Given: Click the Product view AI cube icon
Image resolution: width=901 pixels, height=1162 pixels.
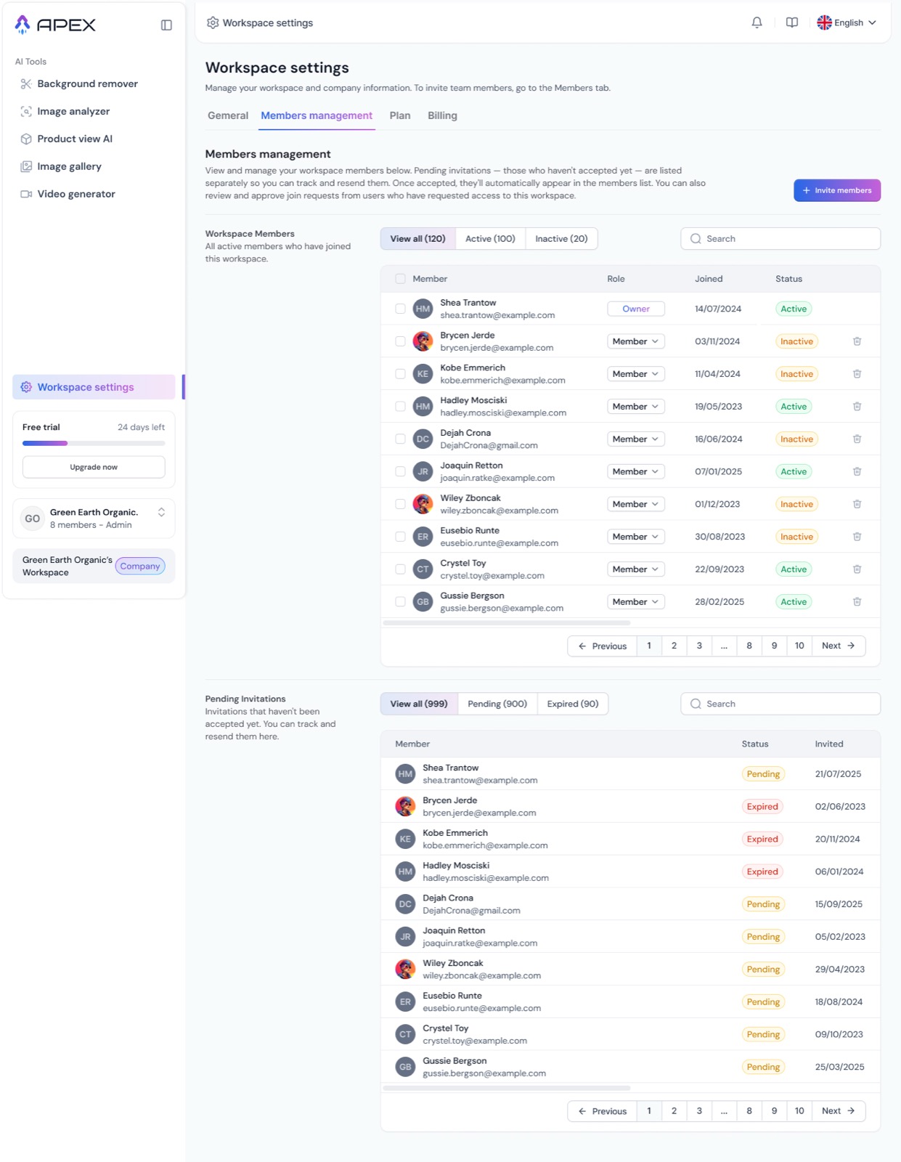Looking at the screenshot, I should (x=26, y=139).
